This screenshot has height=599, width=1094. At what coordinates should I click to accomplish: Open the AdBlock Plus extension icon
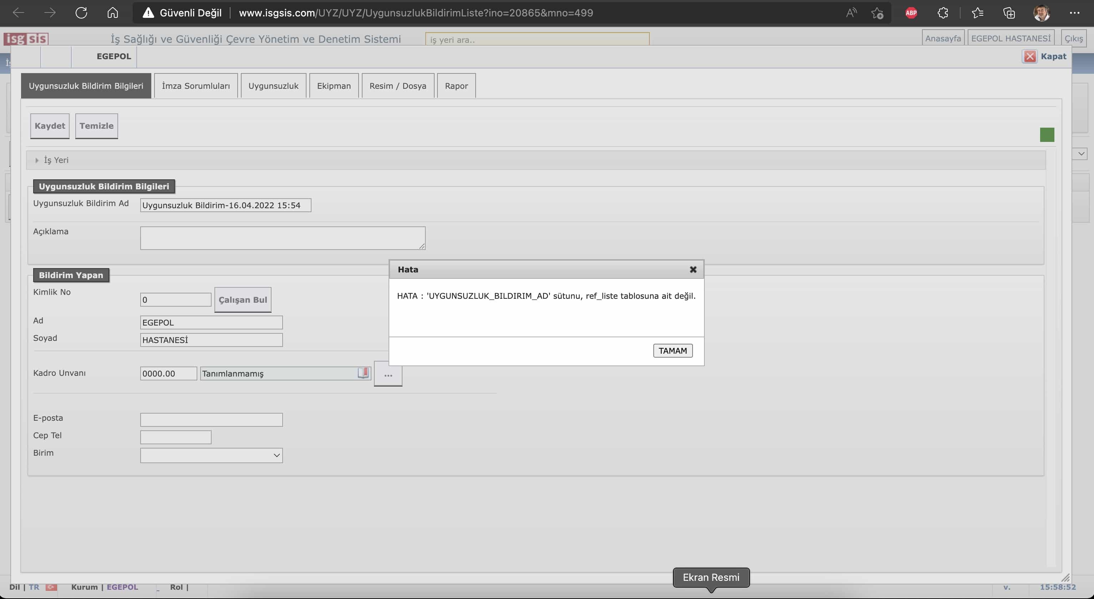pyautogui.click(x=911, y=13)
